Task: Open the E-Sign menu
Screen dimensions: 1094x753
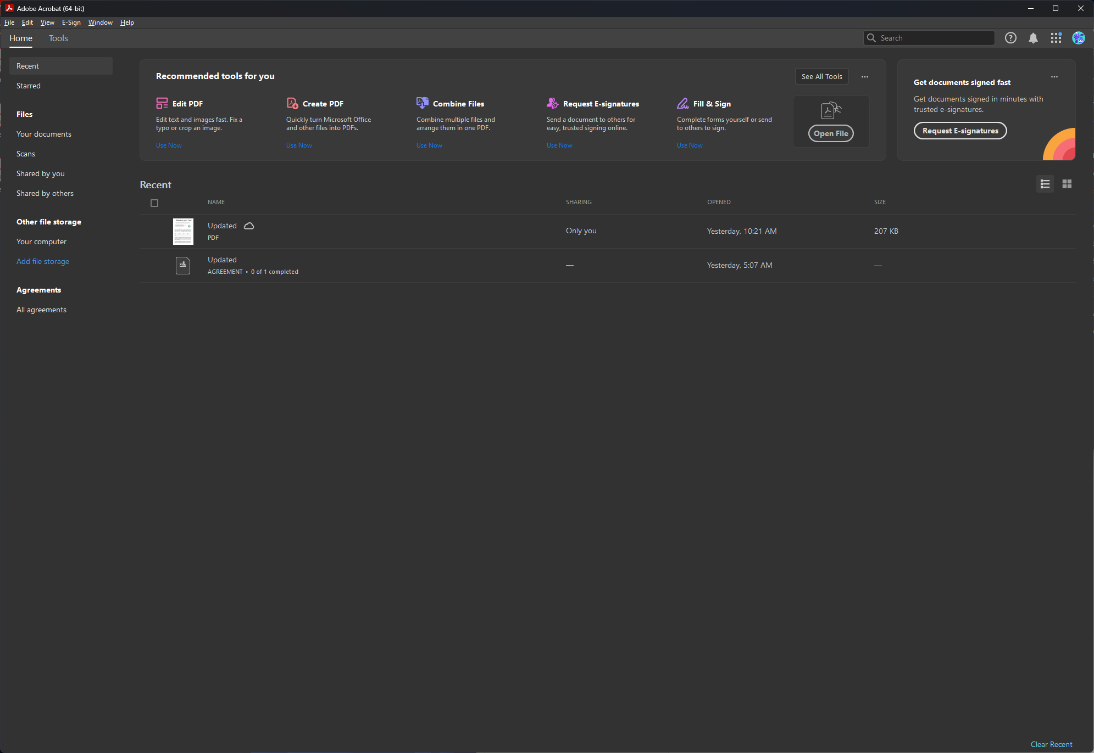Action: tap(71, 23)
